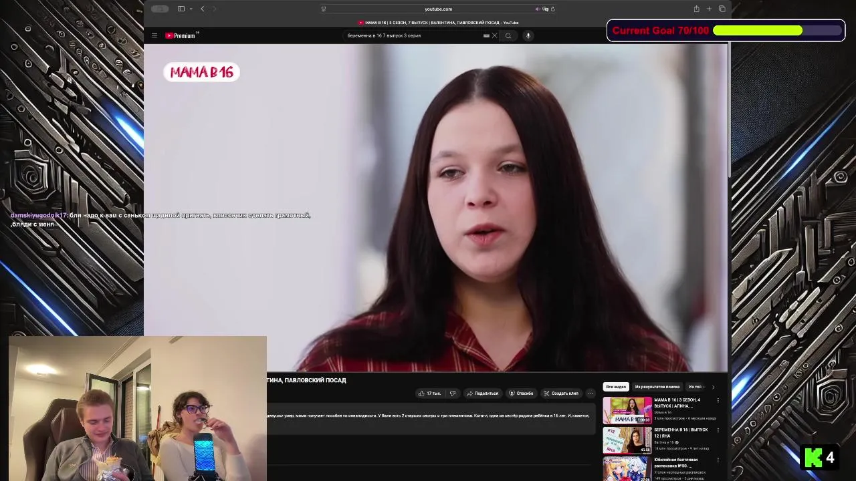
Task: Click the Current Goal 70/100 progress bar
Action: (778, 31)
